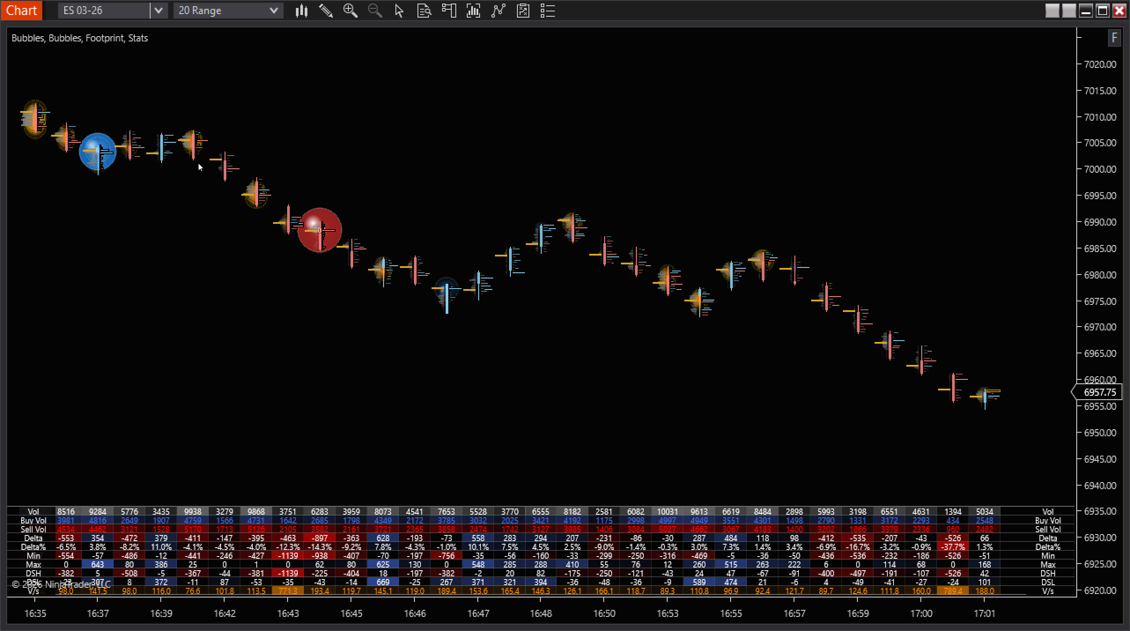Screen dimensions: 1130x631
Task: Click the footprint F button on chart
Action: 1114,38
